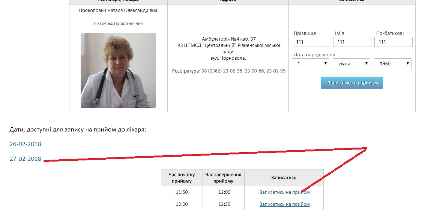
Task: Click the Прізвище input field
Action: 311,42
